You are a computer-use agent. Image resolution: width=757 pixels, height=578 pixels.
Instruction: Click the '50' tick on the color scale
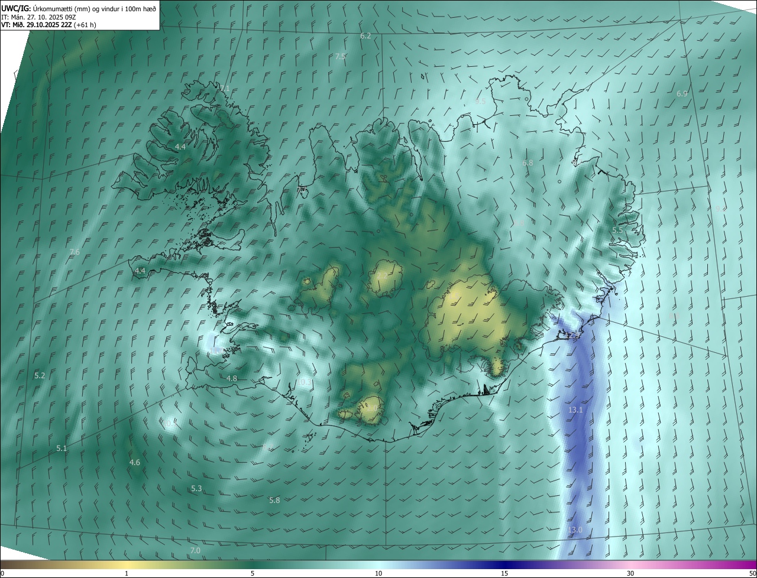coord(752,574)
